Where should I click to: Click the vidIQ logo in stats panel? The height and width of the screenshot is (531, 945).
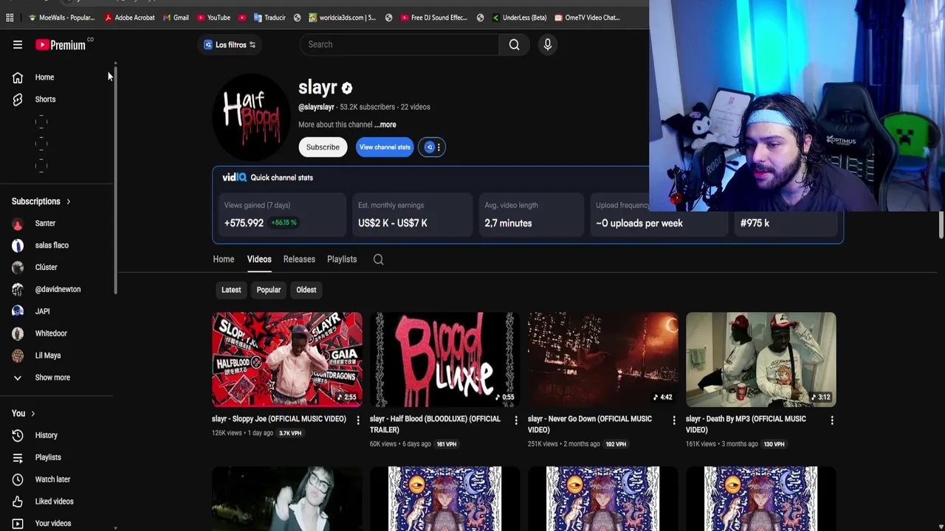tap(234, 178)
